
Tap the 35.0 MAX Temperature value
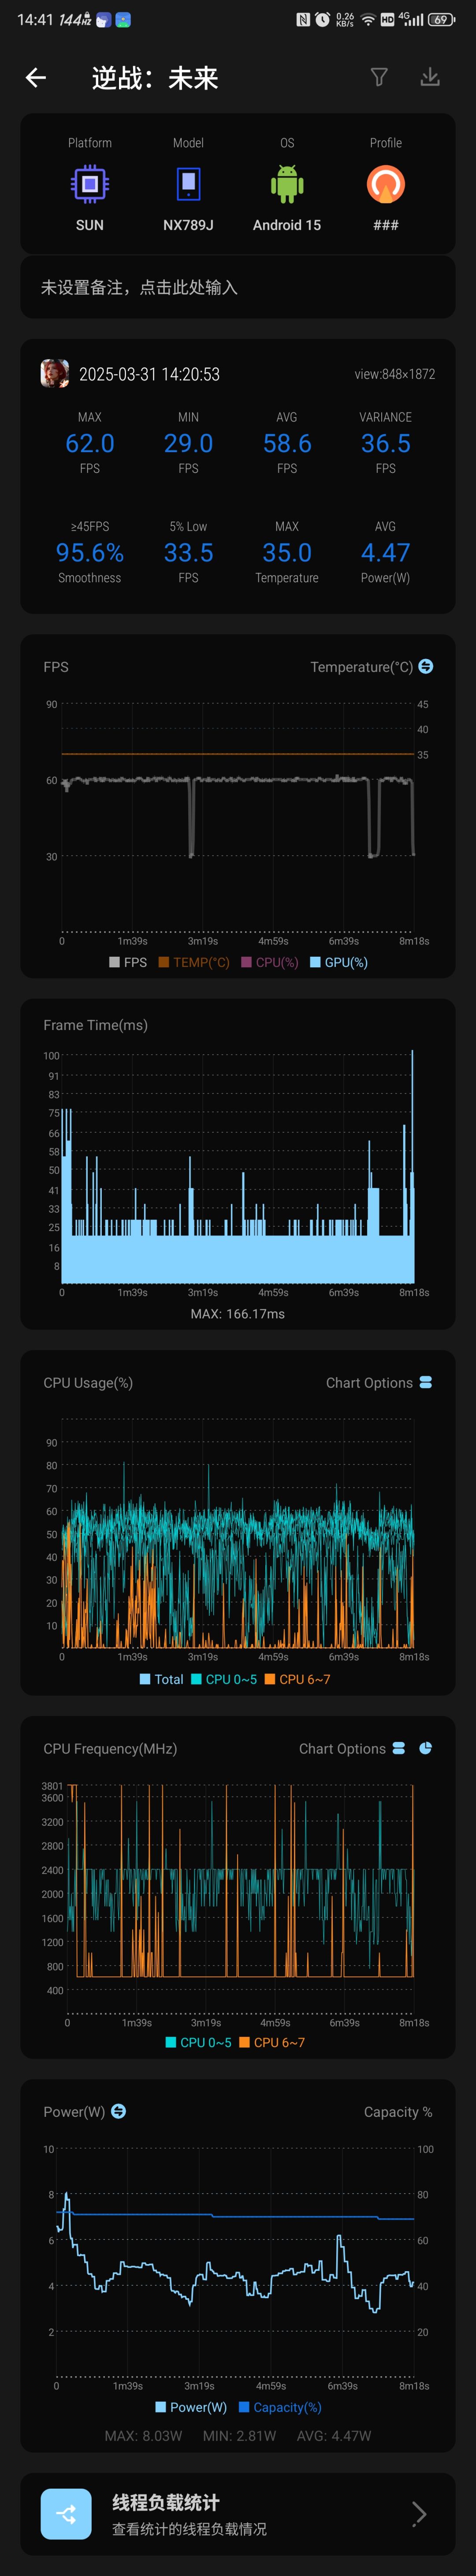click(x=287, y=553)
